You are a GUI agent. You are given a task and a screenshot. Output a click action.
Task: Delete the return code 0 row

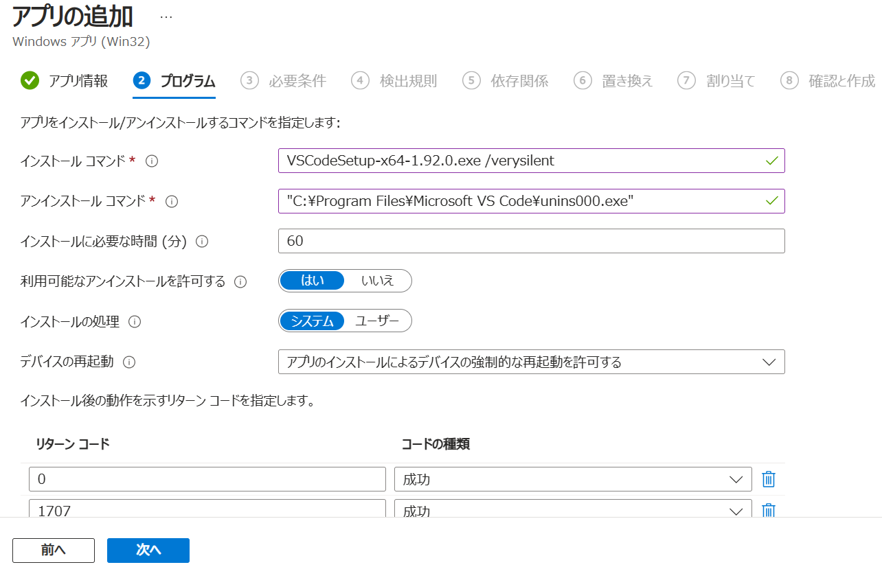pos(769,479)
